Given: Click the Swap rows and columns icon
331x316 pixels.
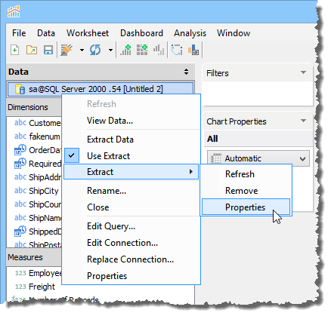Looking at the screenshot, I should click(x=177, y=50).
